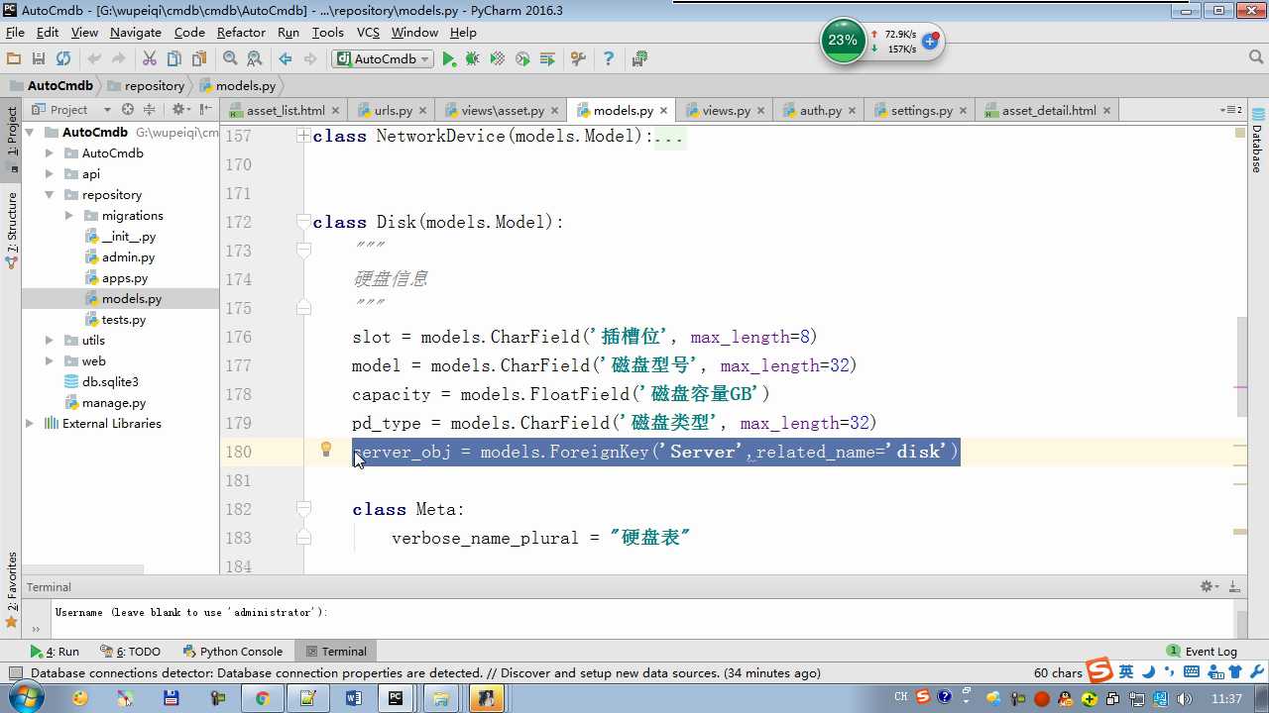Viewport: 1269px width, 713px height.
Task: Toggle the Terminal tool window button
Action: click(336, 652)
